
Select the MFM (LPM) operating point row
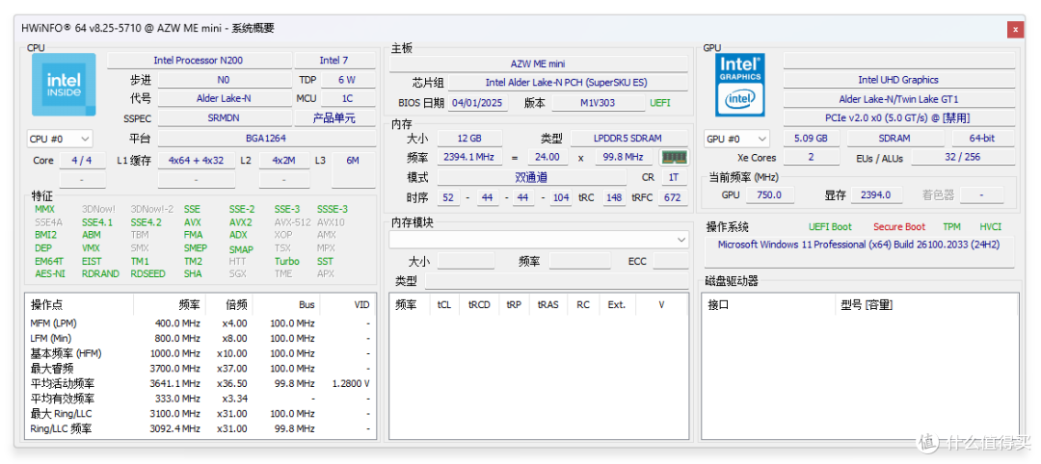click(x=200, y=323)
